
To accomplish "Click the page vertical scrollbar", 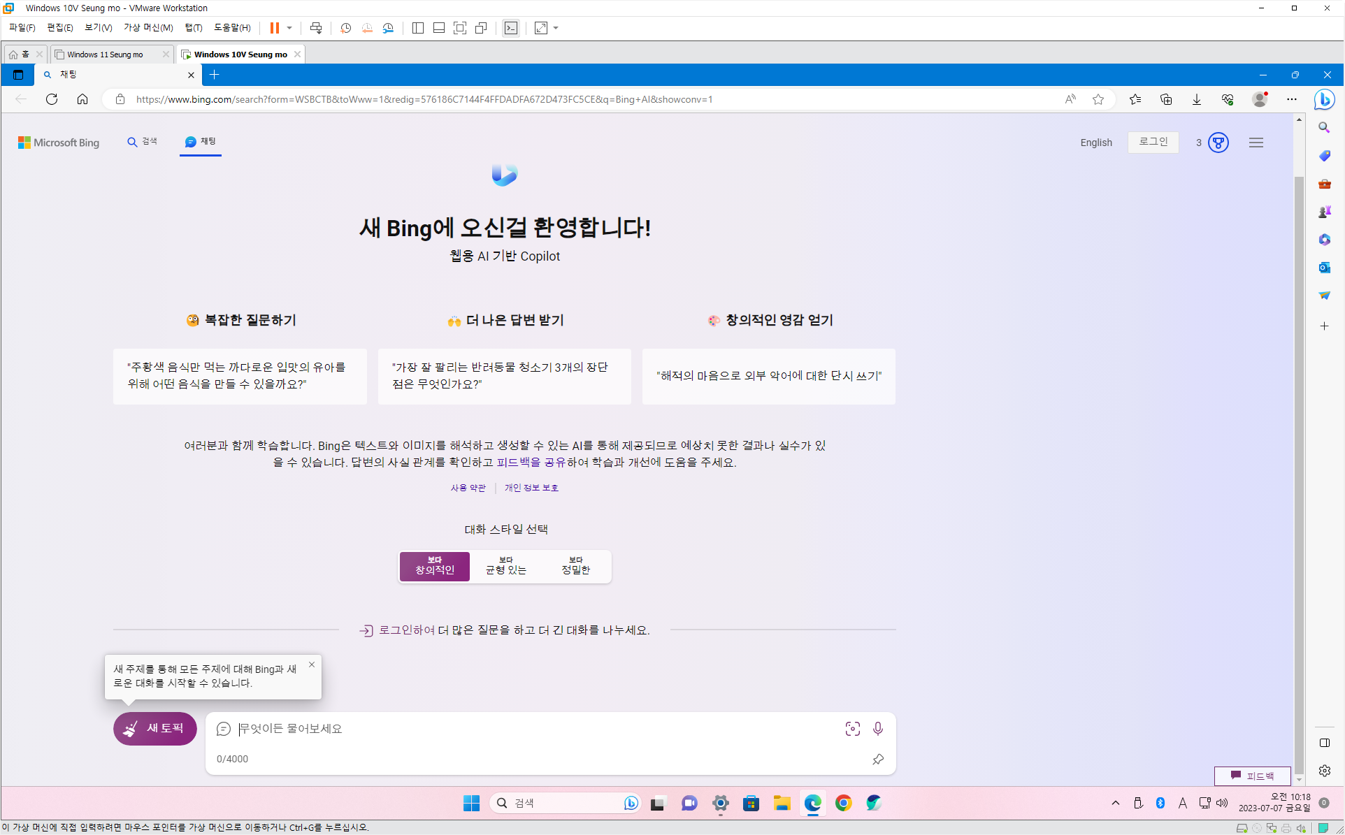I will tap(1299, 475).
